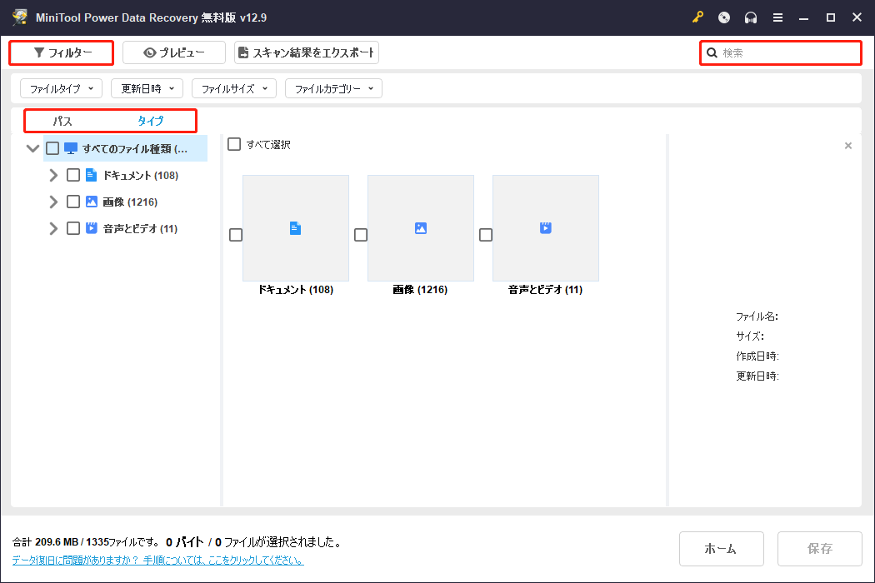Click the サイズ: label in preview panel
Viewport: 875px width, 583px height.
[750, 336]
